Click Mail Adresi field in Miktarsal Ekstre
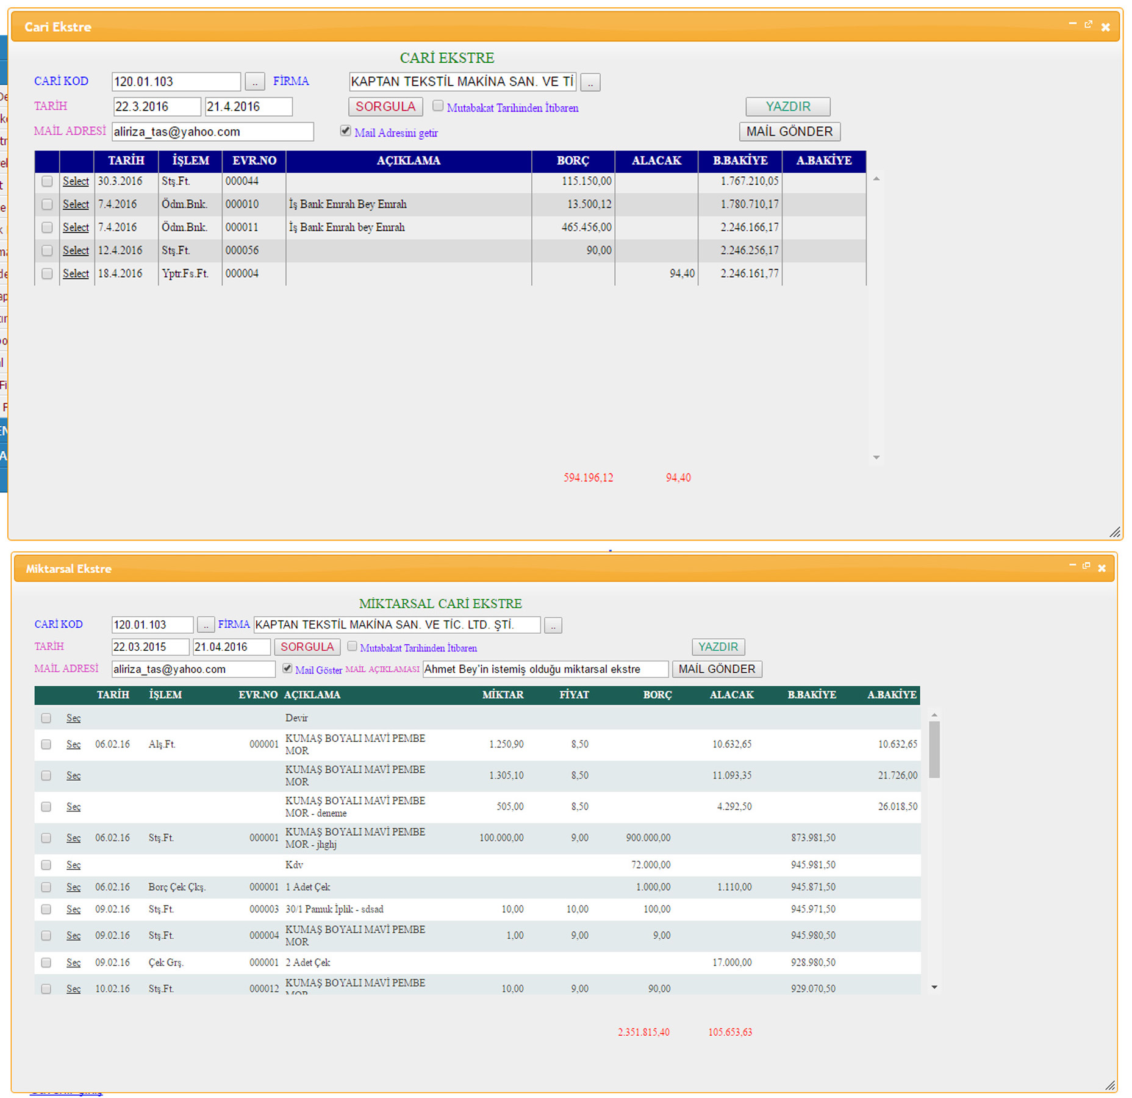 point(193,669)
